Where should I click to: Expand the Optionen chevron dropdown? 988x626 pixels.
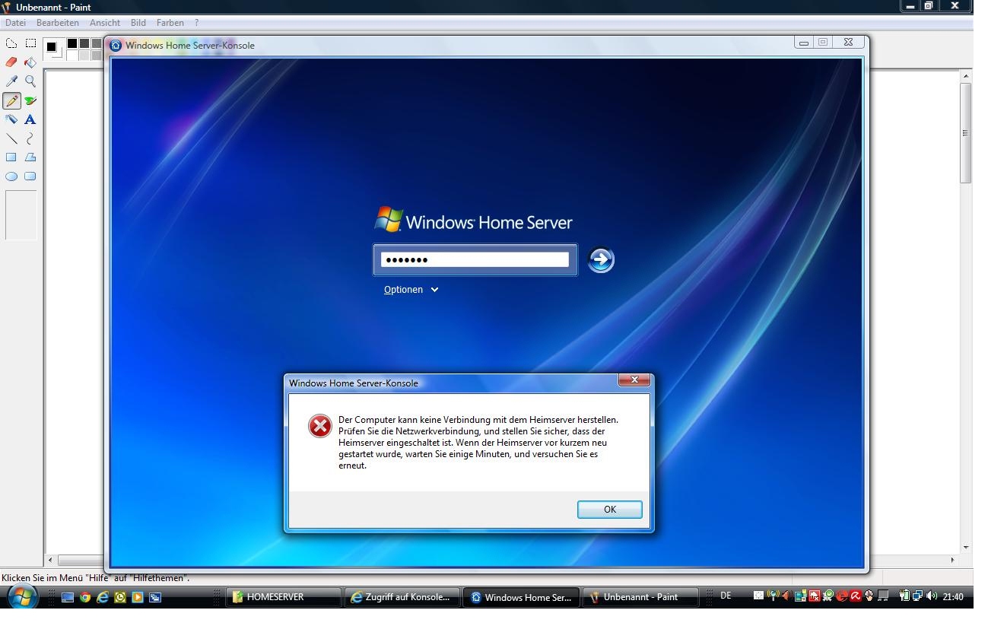click(434, 290)
